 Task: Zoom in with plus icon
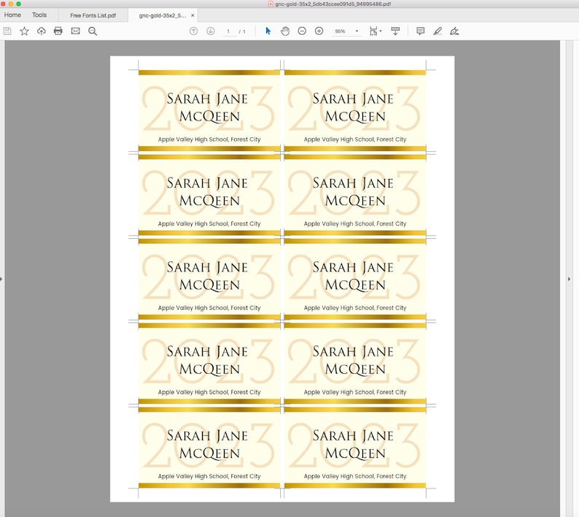[319, 31]
